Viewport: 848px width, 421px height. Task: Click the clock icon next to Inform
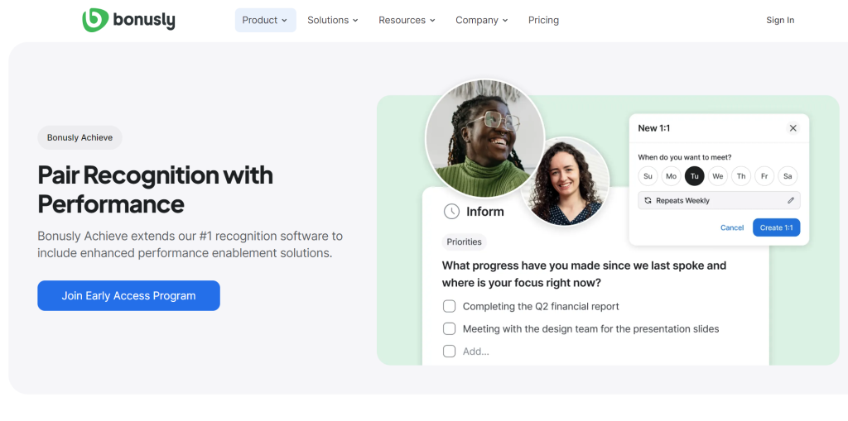[x=451, y=211]
